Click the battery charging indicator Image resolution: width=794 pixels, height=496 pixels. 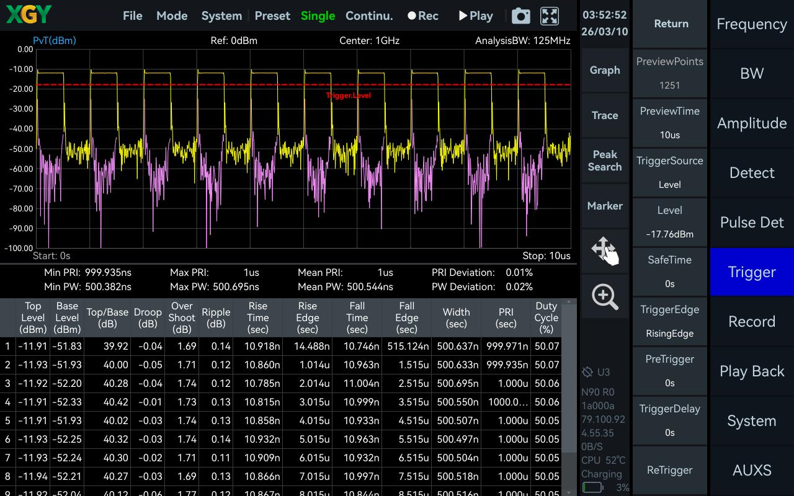[592, 487]
